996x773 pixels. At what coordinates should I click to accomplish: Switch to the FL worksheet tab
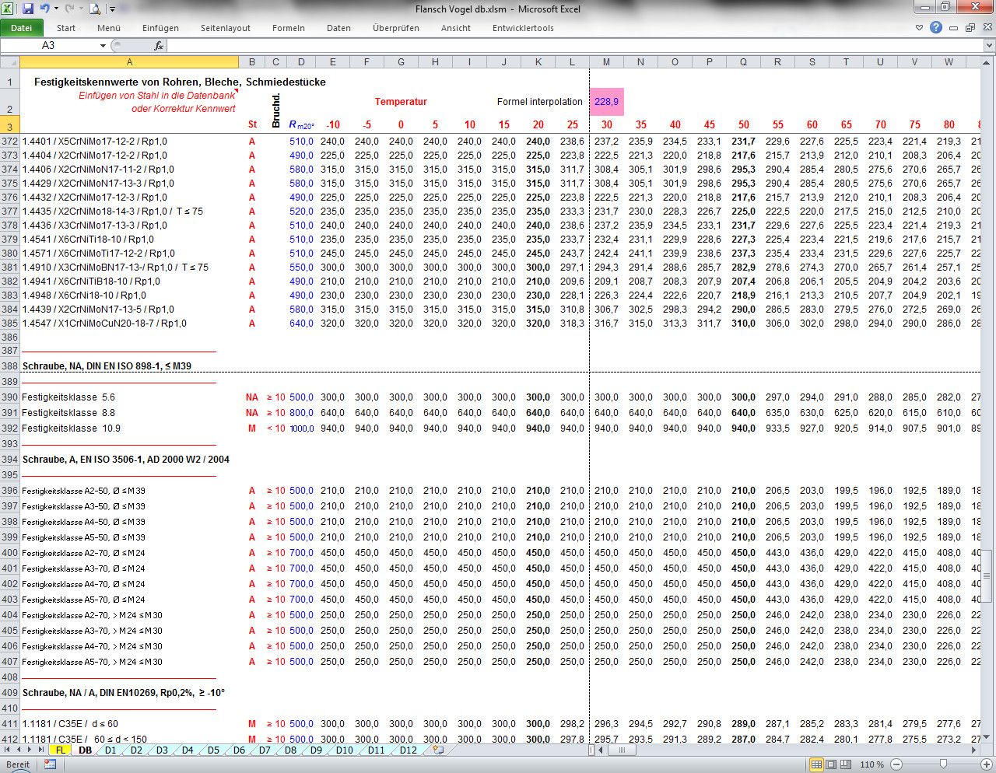point(60,750)
